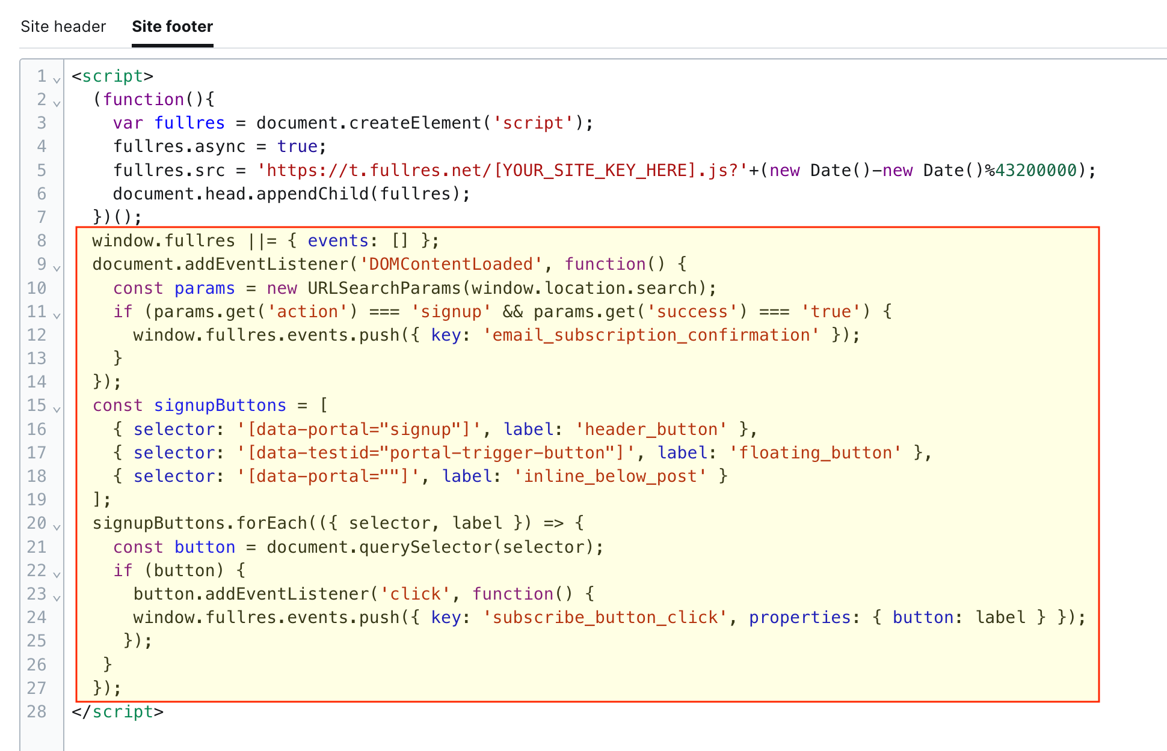Fold the forEach block at line 20
1167x751 pixels.
coord(57,527)
